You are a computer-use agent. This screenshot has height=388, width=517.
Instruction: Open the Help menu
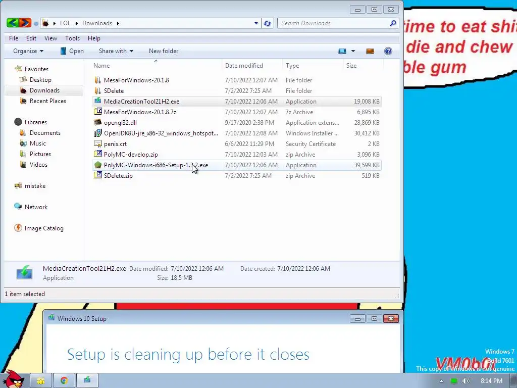(x=94, y=38)
